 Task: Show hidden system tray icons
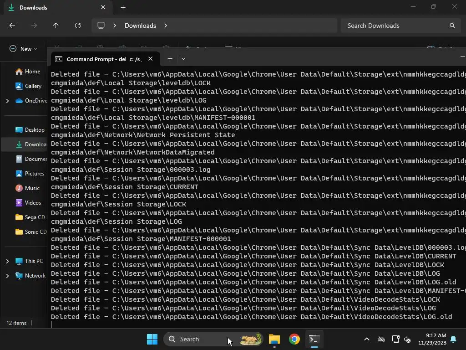367,339
